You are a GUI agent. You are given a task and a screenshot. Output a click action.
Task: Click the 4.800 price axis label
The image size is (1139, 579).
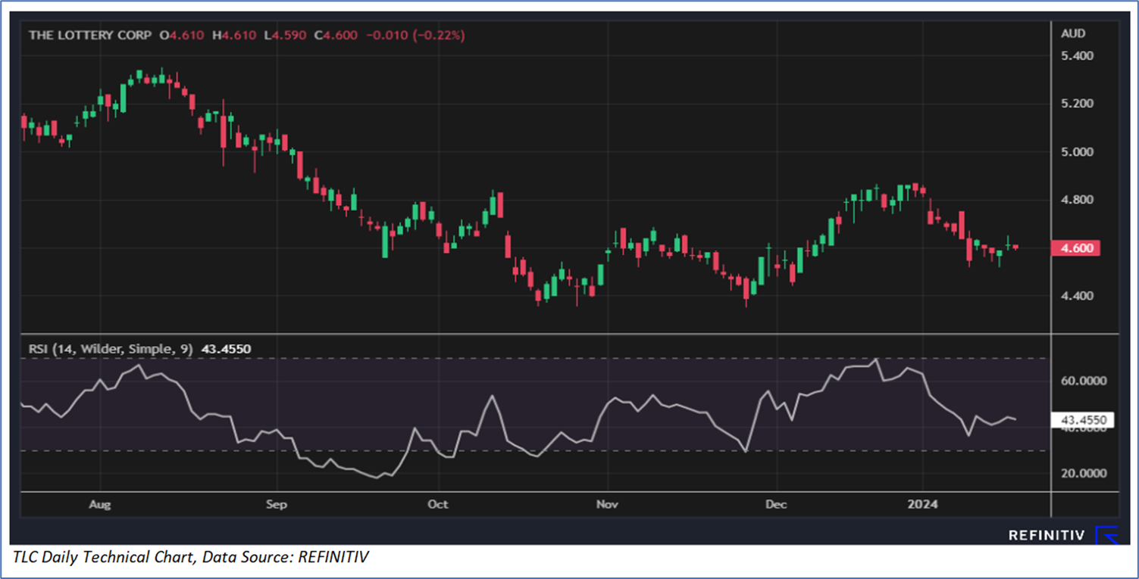pos(1077,200)
